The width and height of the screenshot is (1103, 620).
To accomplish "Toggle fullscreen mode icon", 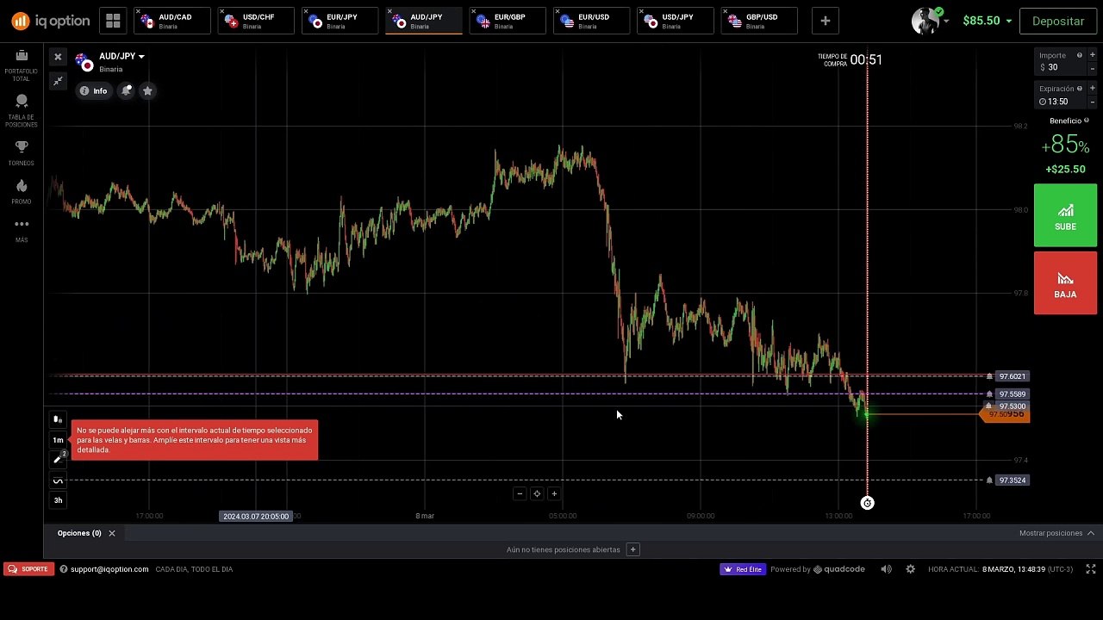I will 1090,569.
